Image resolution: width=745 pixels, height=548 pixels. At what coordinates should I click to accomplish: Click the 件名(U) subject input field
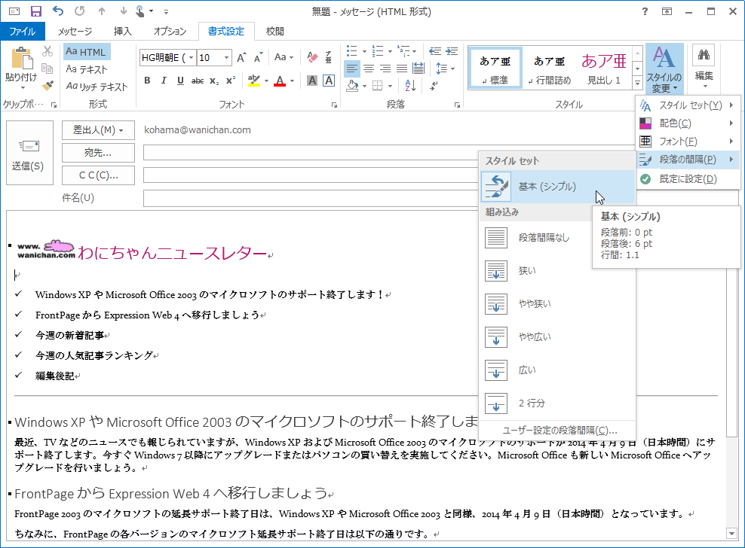coord(311,198)
